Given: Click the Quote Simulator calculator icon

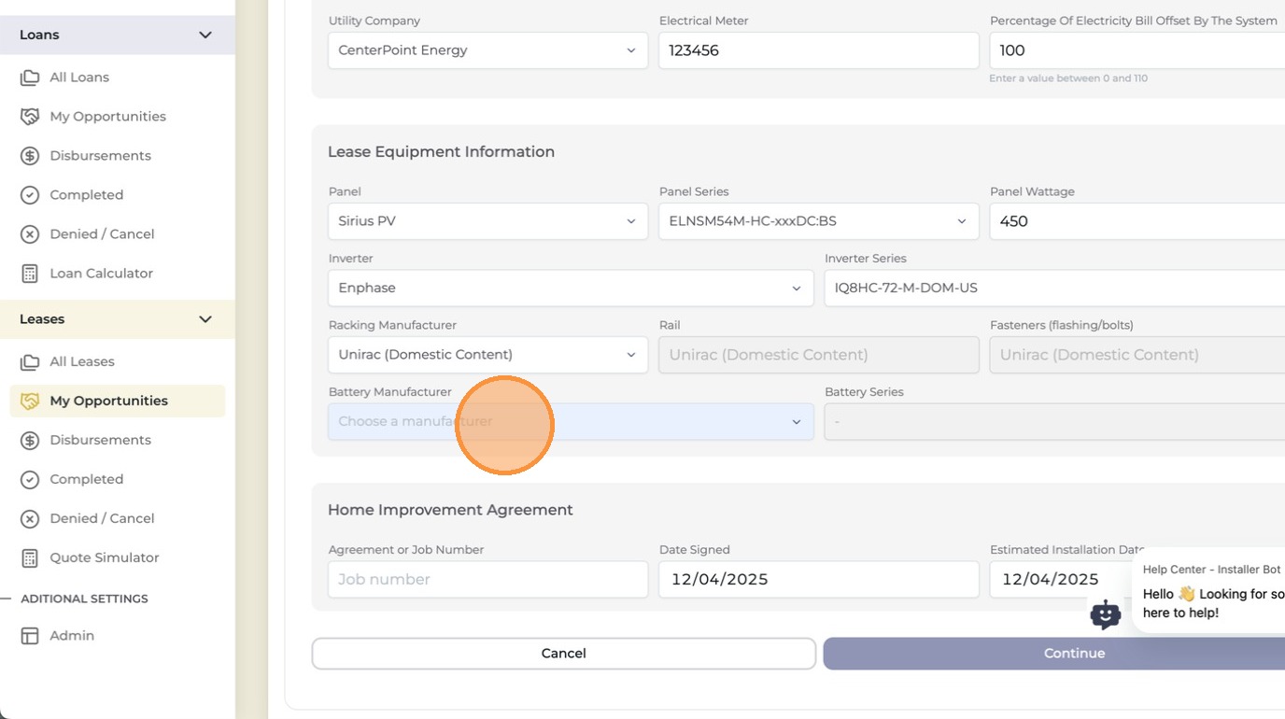Looking at the screenshot, I should point(30,557).
